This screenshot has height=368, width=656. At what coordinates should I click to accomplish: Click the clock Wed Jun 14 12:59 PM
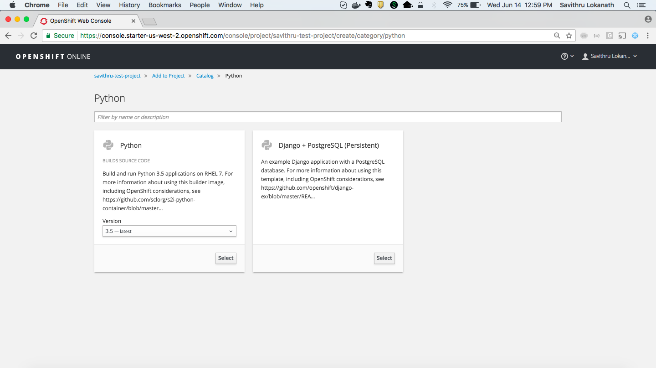520,5
